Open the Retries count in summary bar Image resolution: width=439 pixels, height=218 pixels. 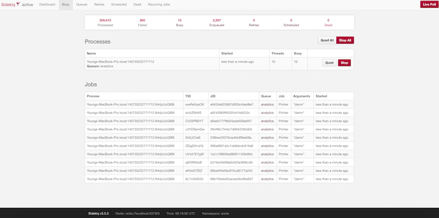coord(254,22)
